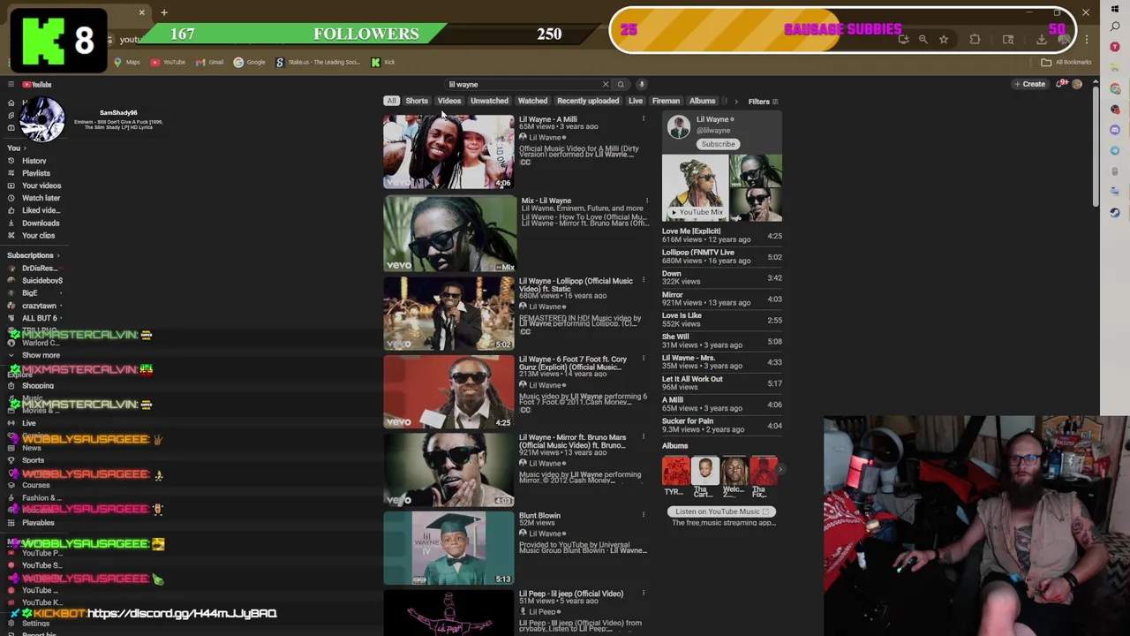Select the All filter chip
The width and height of the screenshot is (1130, 636).
pos(392,102)
